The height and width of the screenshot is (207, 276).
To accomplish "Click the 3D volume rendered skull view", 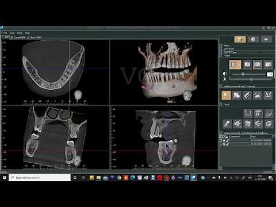I will pos(164,72).
